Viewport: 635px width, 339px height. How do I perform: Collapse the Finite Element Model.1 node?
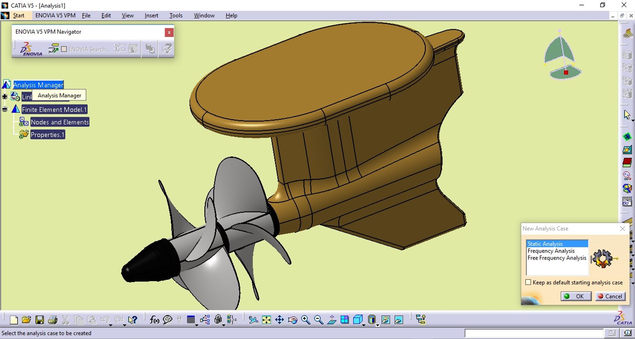[5, 109]
